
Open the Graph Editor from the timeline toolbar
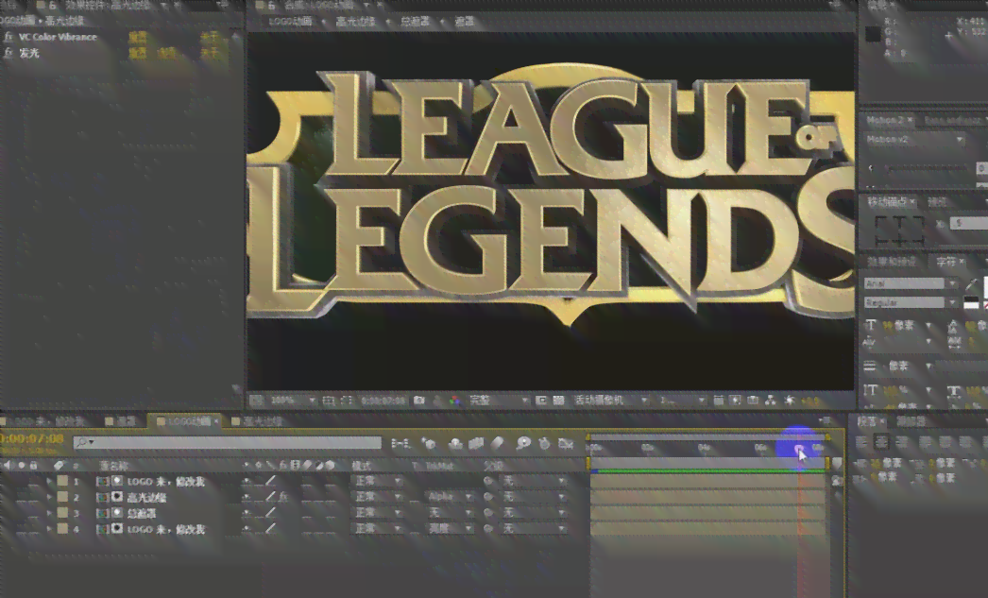tap(566, 444)
